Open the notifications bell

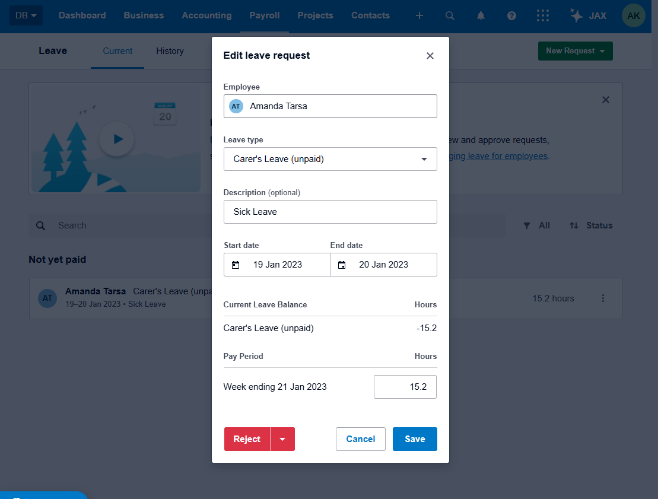tap(481, 16)
